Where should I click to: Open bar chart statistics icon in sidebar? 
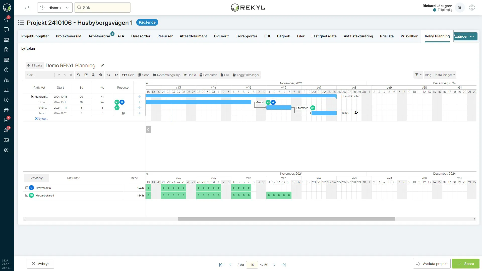[x=6, y=90]
